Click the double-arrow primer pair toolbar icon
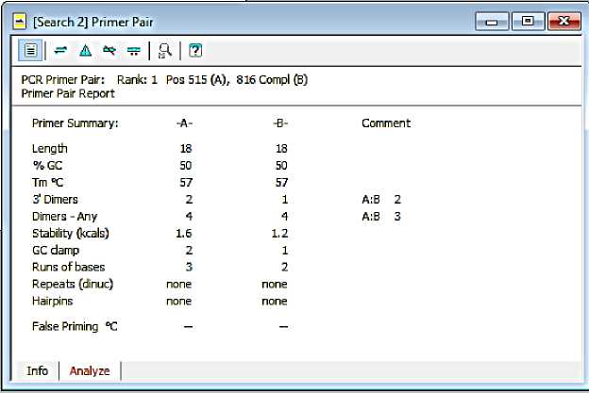This screenshot has width=589, height=393. (60, 50)
